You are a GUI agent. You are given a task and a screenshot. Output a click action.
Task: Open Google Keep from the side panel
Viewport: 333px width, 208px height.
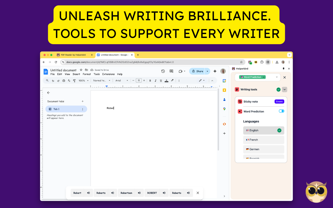(x=224, y=90)
